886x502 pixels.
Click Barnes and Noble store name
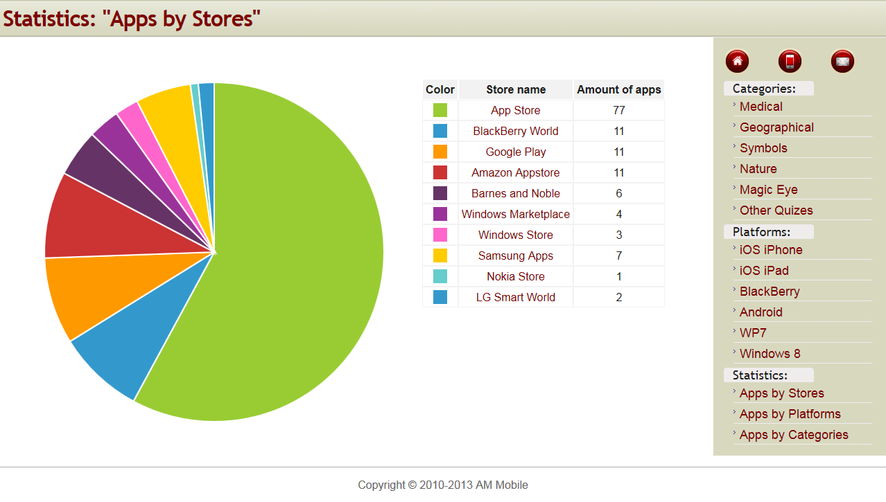point(516,193)
